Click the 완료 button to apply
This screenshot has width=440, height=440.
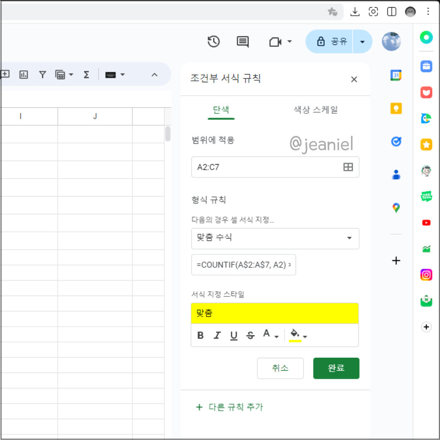pos(336,368)
